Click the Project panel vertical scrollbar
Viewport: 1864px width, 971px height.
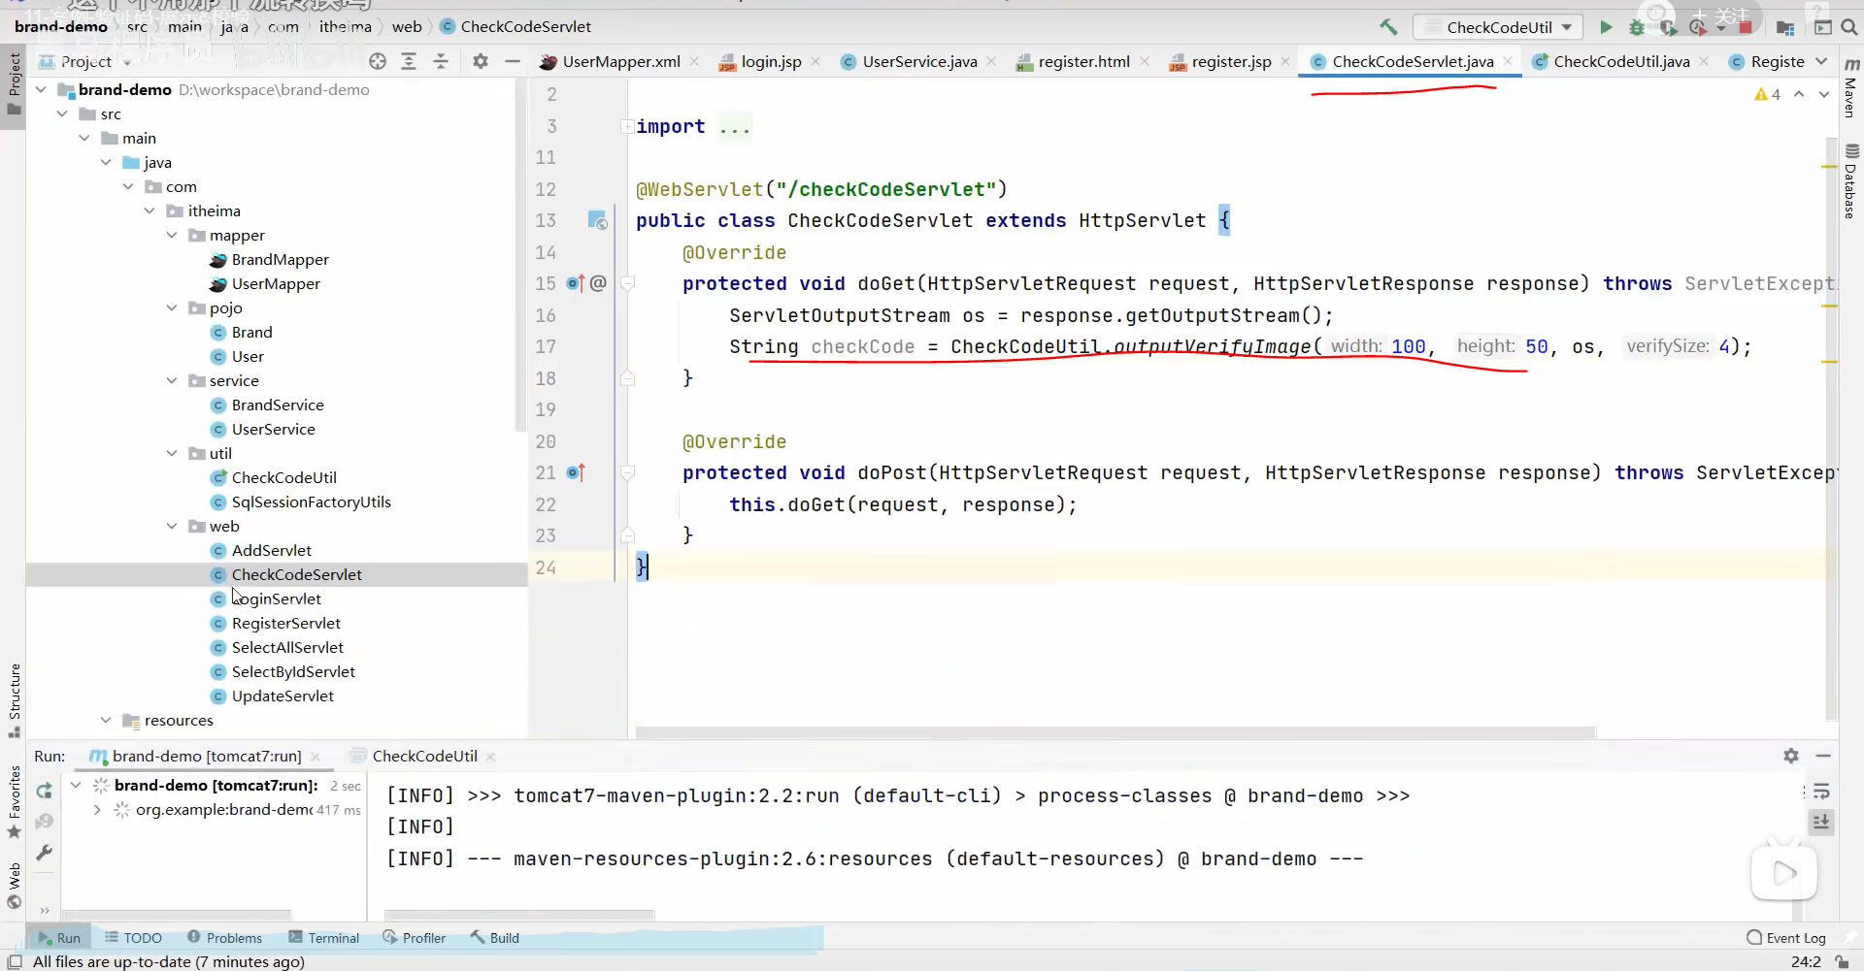tap(520, 257)
